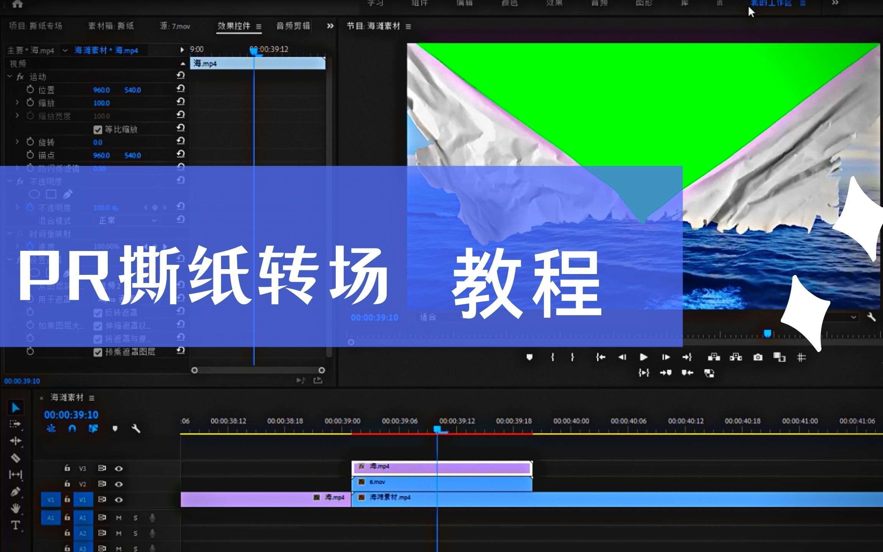Hide track V2 with eye icon
Viewport: 883px width, 552px height.
tap(119, 484)
